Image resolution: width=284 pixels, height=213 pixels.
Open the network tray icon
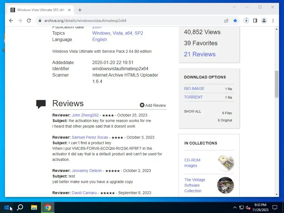pos(241,207)
